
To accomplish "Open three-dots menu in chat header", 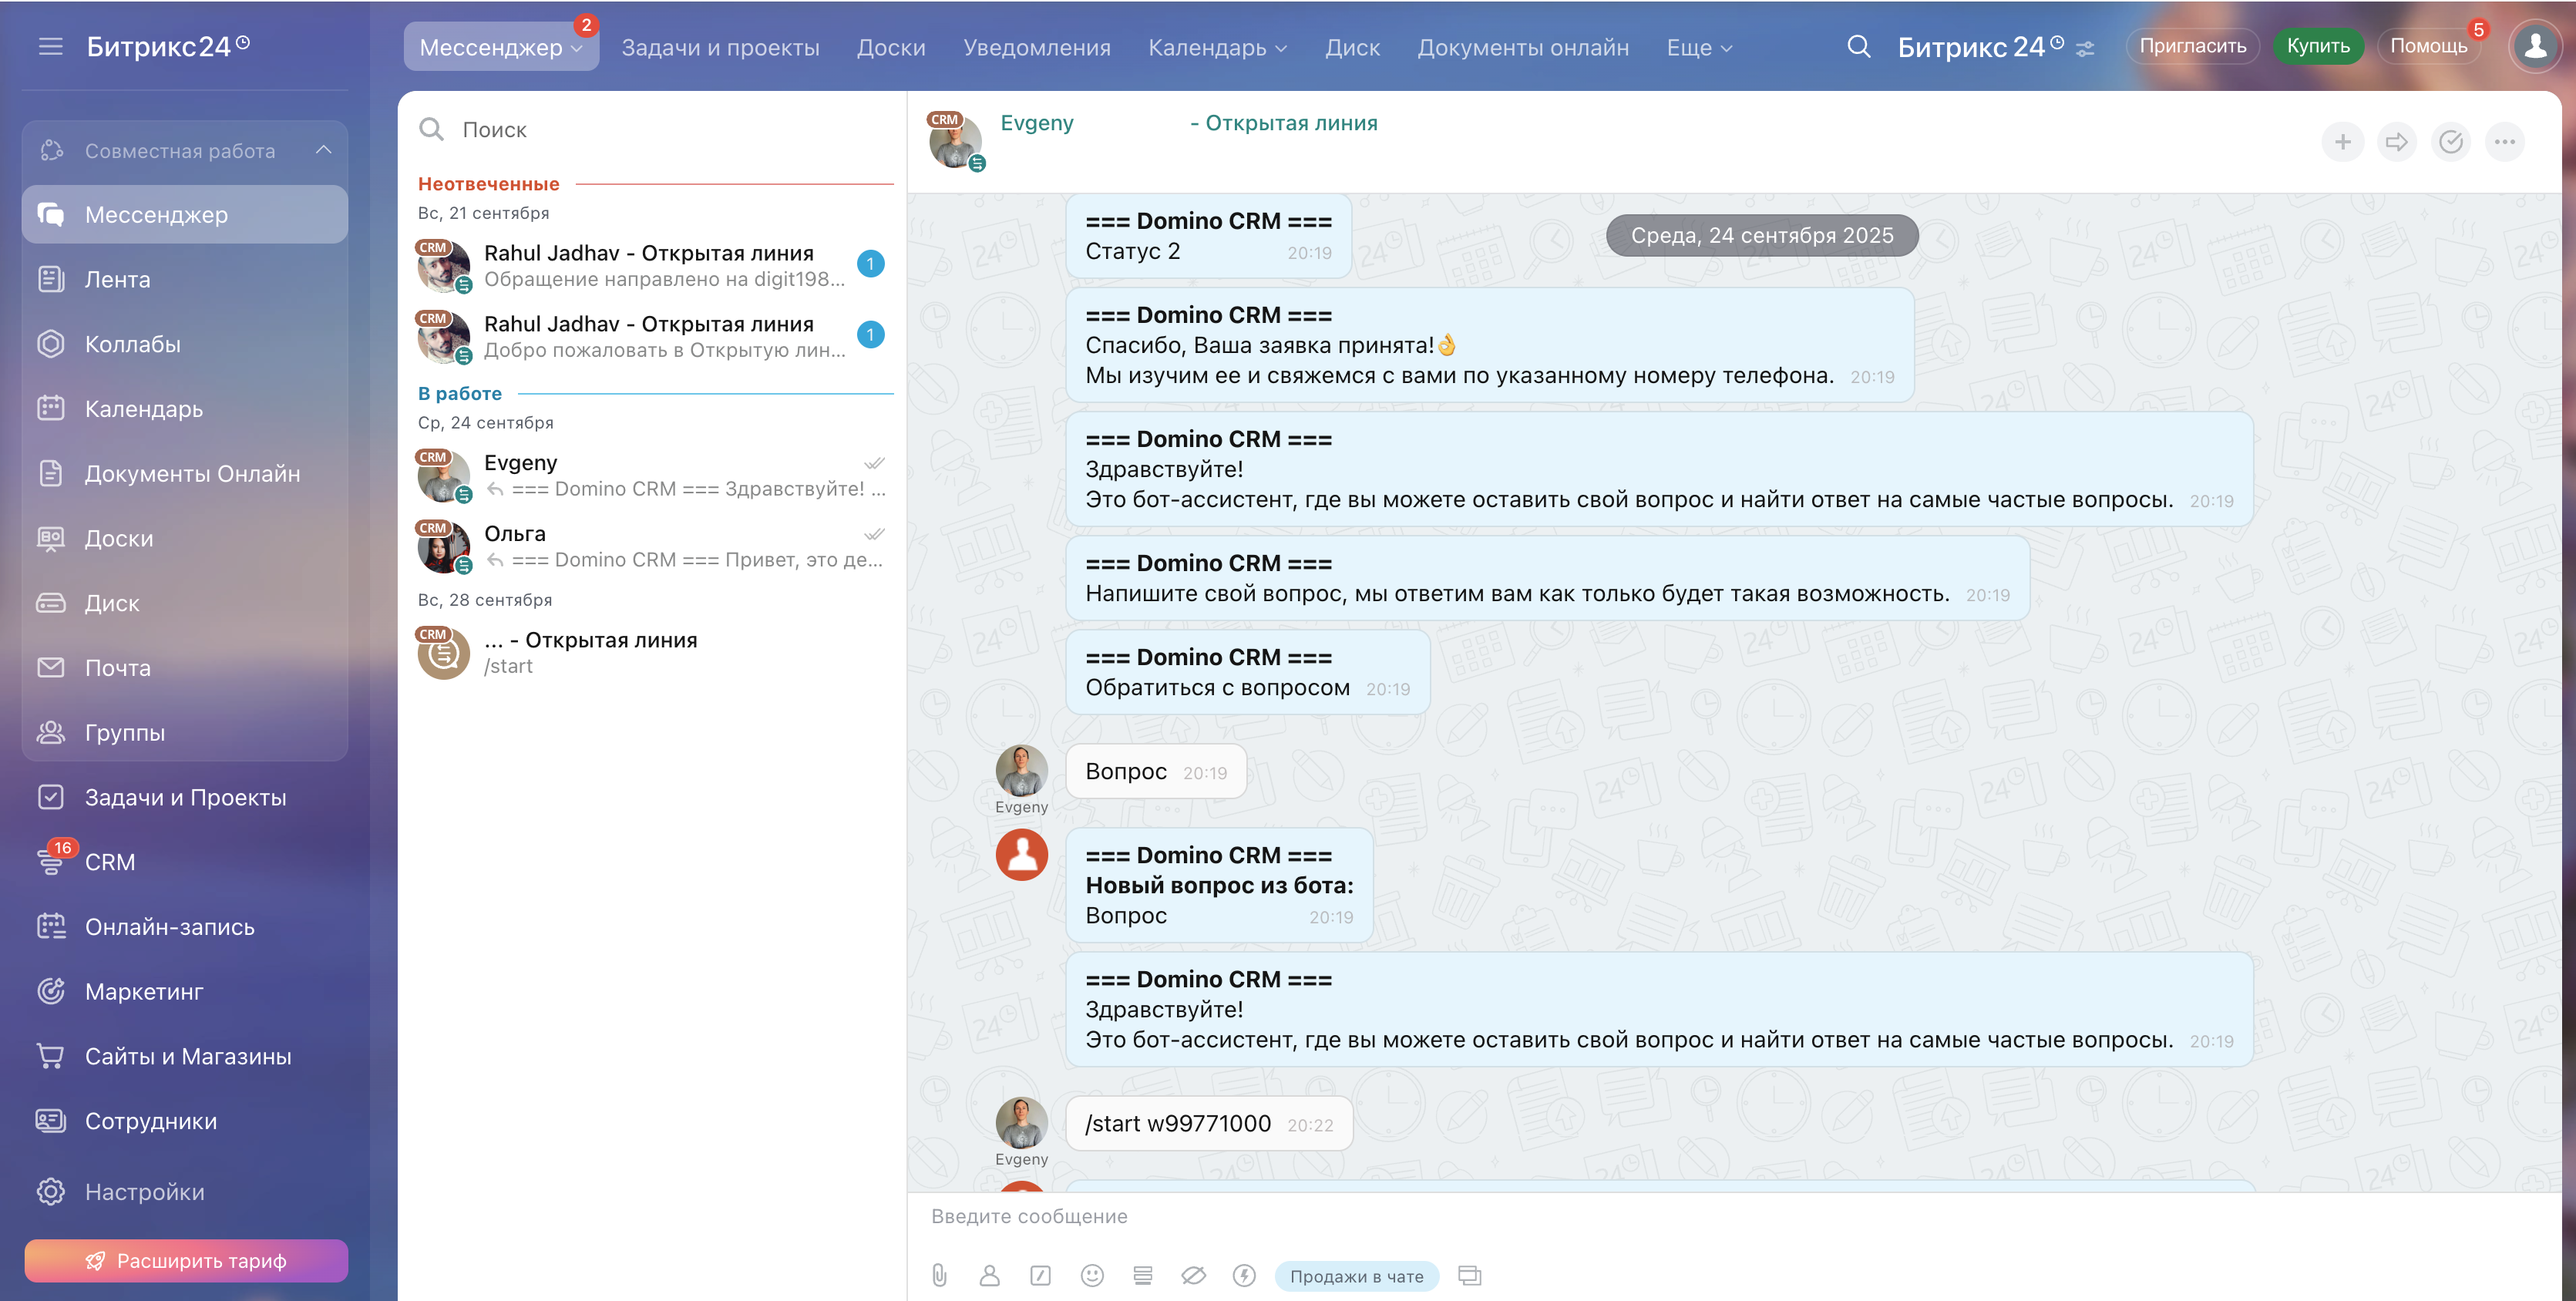I will 2504,142.
